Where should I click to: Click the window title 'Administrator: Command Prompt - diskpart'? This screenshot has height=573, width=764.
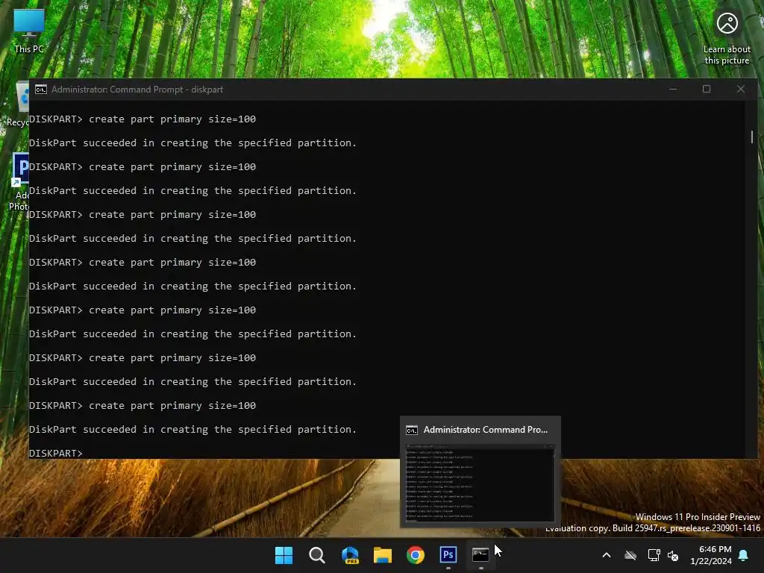coord(137,90)
